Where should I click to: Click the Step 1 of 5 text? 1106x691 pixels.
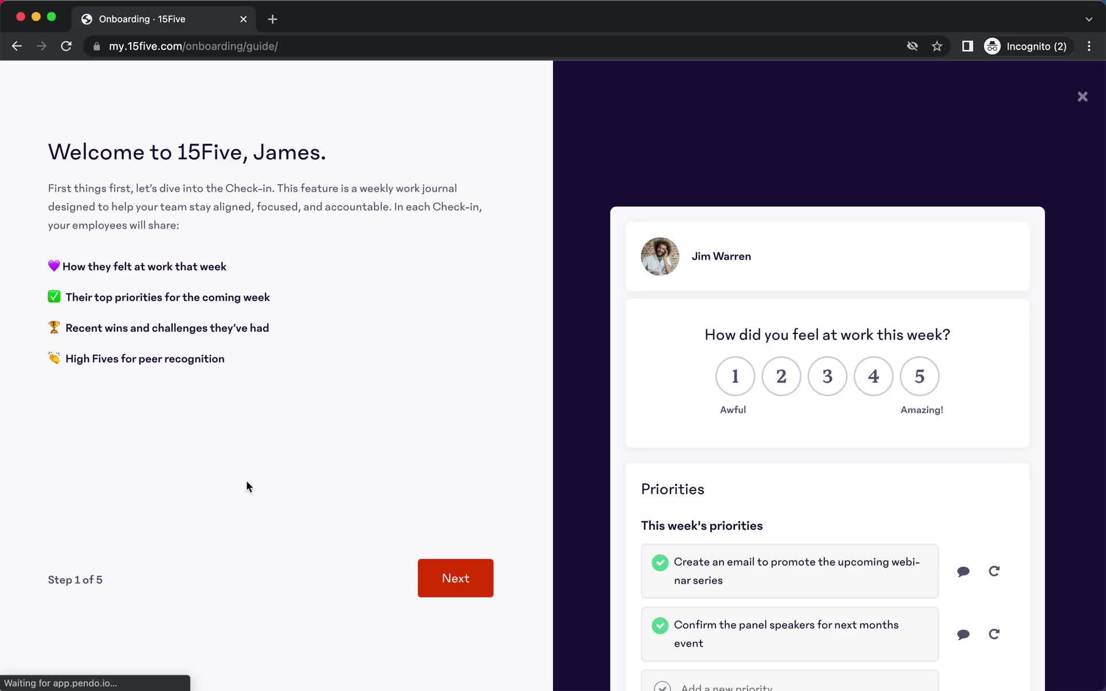click(x=75, y=580)
